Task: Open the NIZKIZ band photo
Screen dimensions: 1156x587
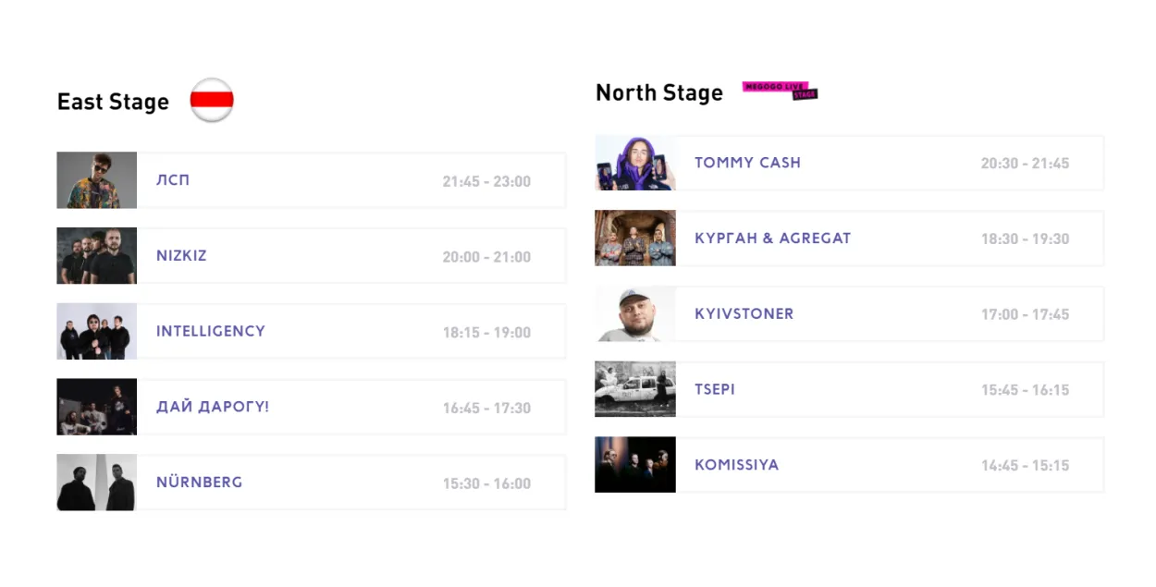Action: pyautogui.click(x=97, y=256)
